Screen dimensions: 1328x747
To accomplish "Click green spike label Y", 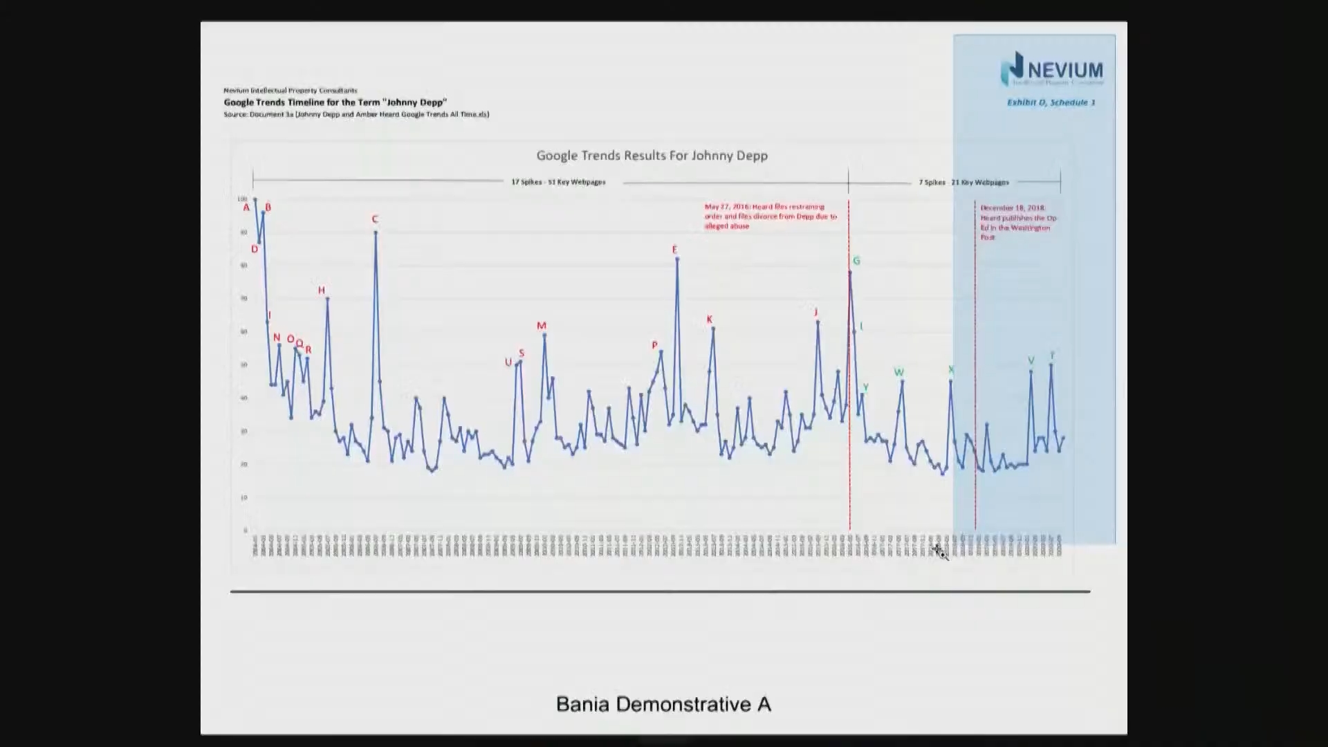I will point(866,387).
